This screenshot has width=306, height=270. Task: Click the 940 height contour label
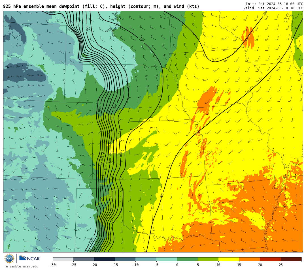pos(94,249)
